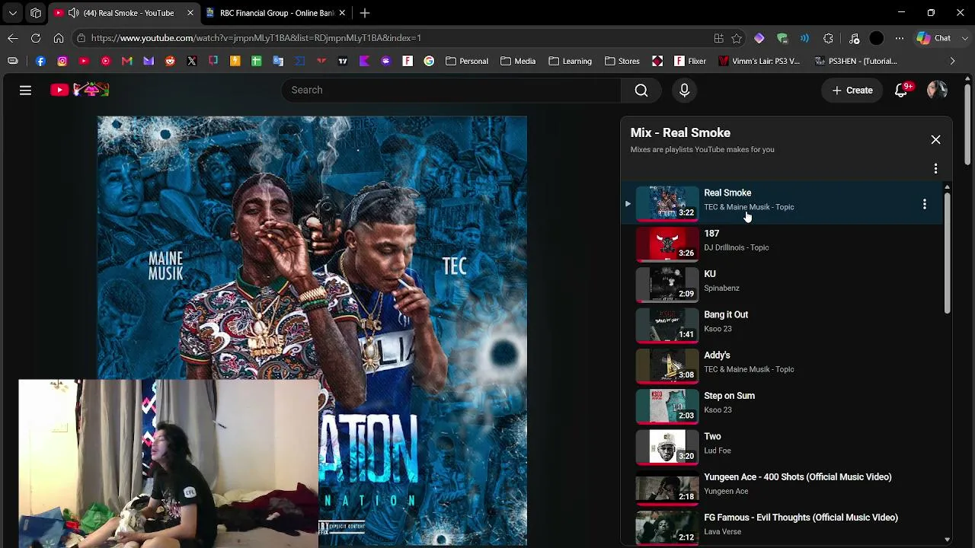The width and height of the screenshot is (975, 548).
Task: Open the Personal bookmarks folder
Action: [467, 61]
